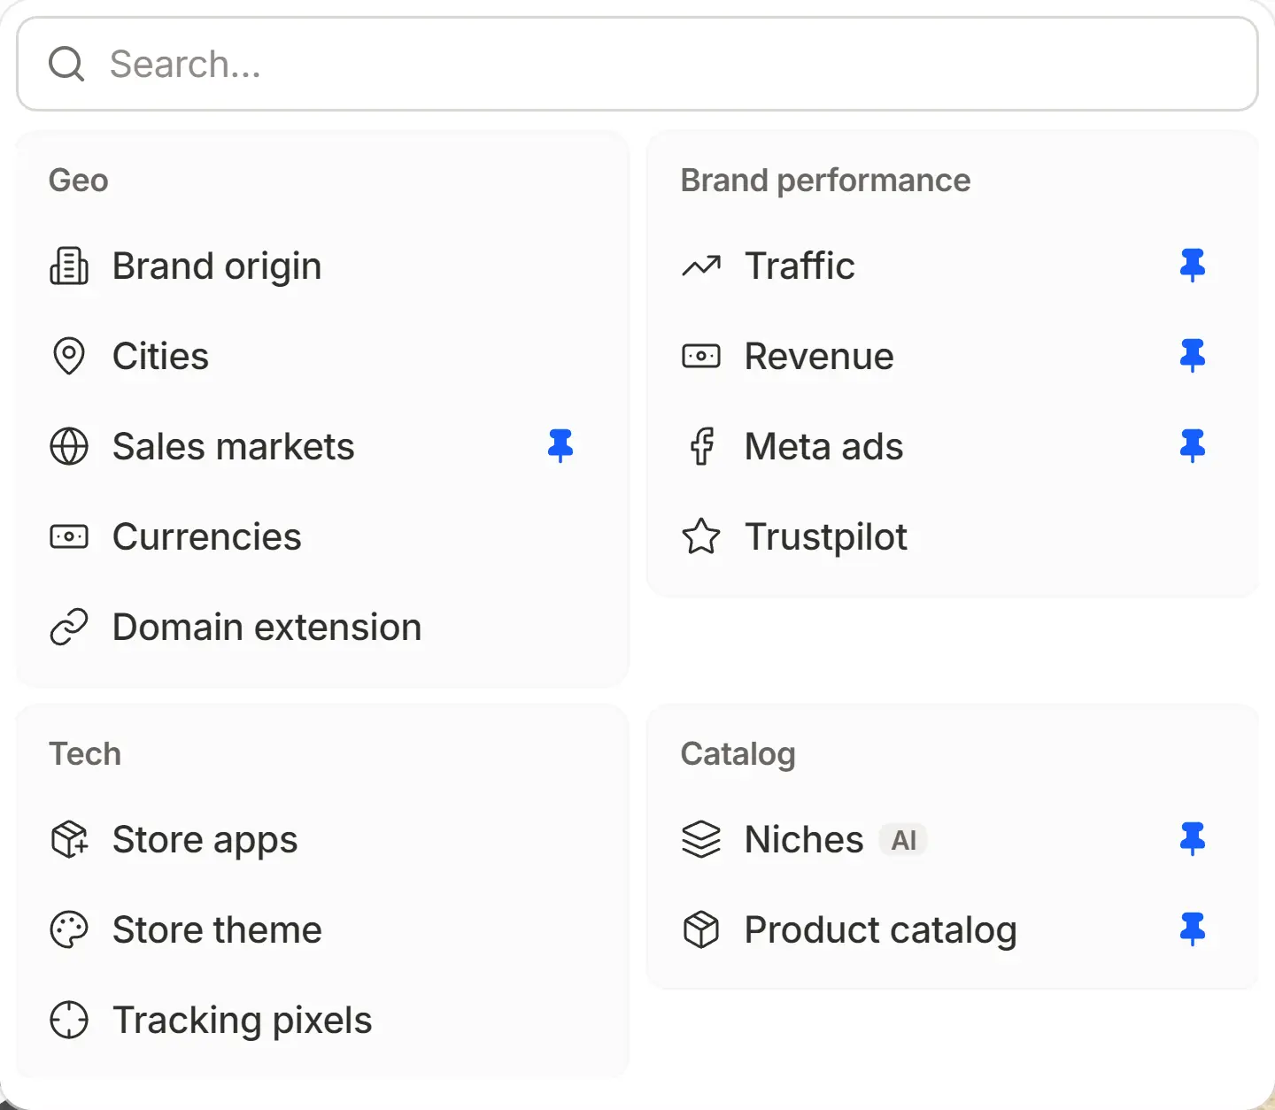Unpin the Niches AI filter
The width and height of the screenshot is (1275, 1110).
(x=1193, y=839)
